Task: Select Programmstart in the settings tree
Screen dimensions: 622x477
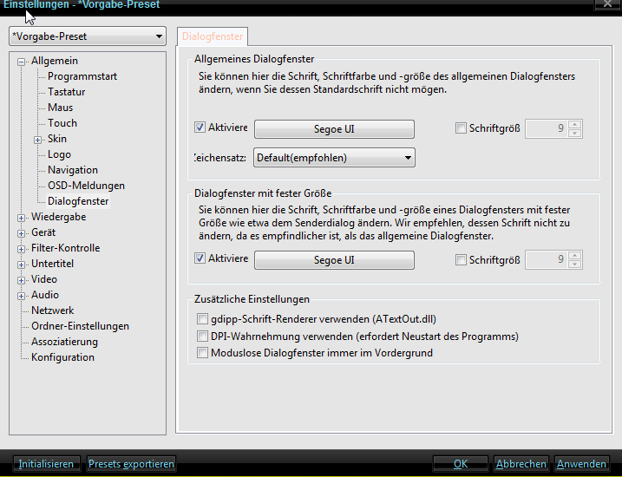Action: click(82, 76)
